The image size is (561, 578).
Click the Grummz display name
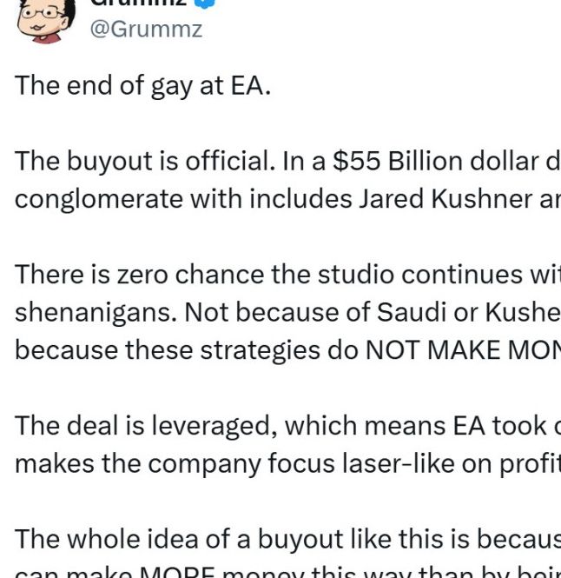click(x=139, y=3)
